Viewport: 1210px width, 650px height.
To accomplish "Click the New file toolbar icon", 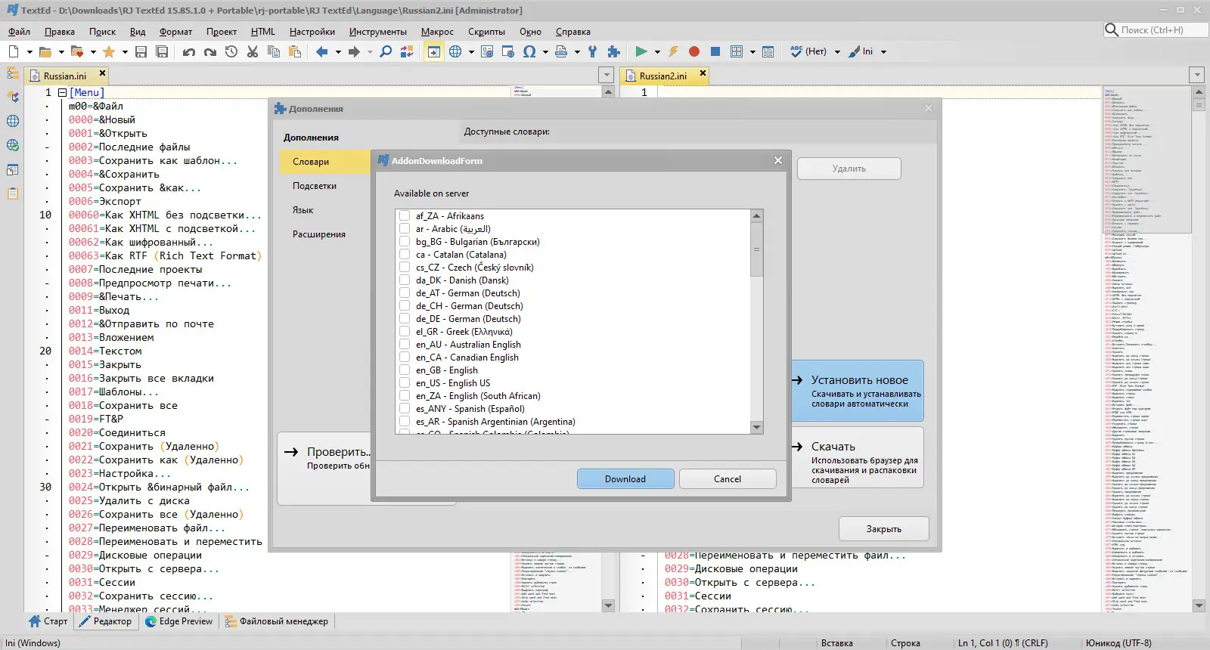I will pos(14,51).
